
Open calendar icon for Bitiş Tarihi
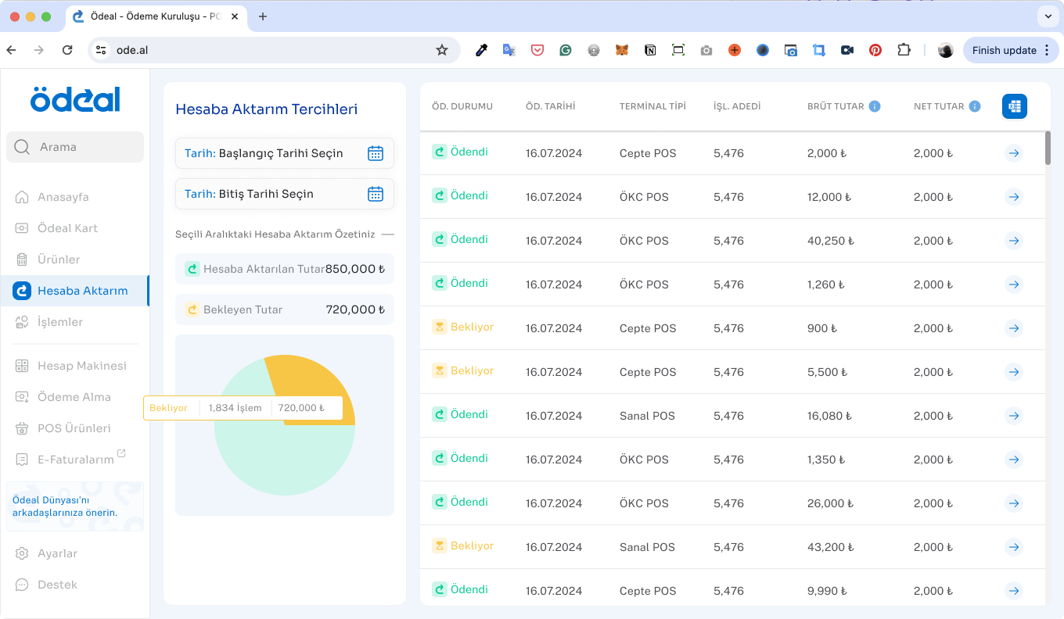point(376,194)
